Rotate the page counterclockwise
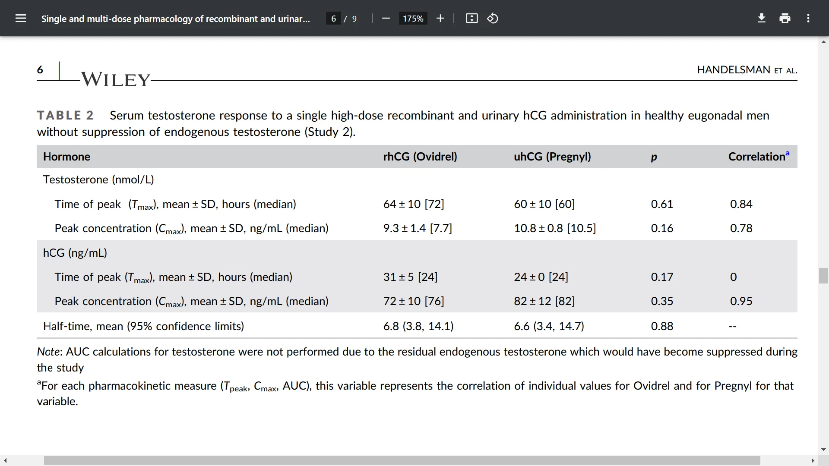 pyautogui.click(x=492, y=18)
